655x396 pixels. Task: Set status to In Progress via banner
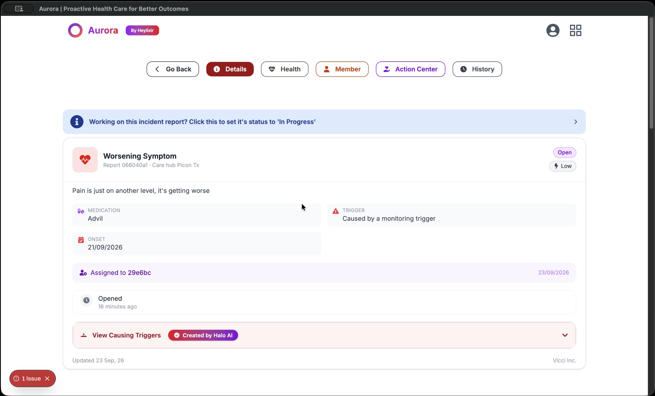point(324,122)
